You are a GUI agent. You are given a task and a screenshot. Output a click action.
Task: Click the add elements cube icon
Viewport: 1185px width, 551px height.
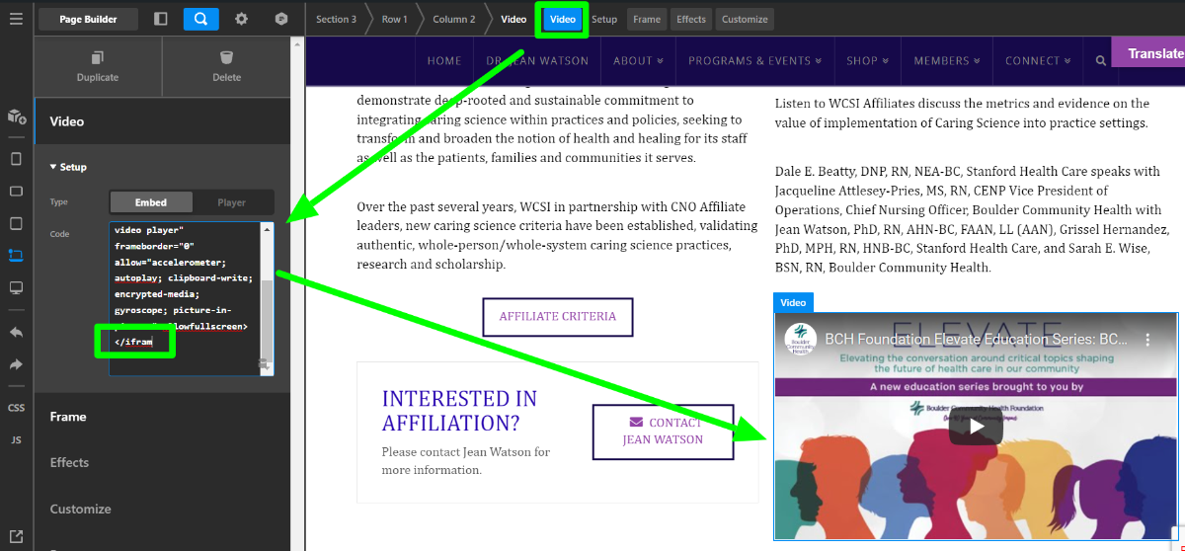coord(16,117)
